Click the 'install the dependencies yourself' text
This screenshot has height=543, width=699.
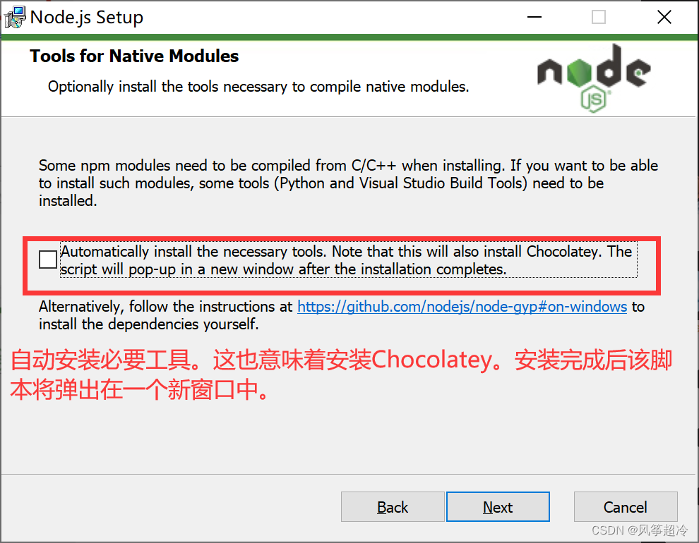click(x=148, y=324)
